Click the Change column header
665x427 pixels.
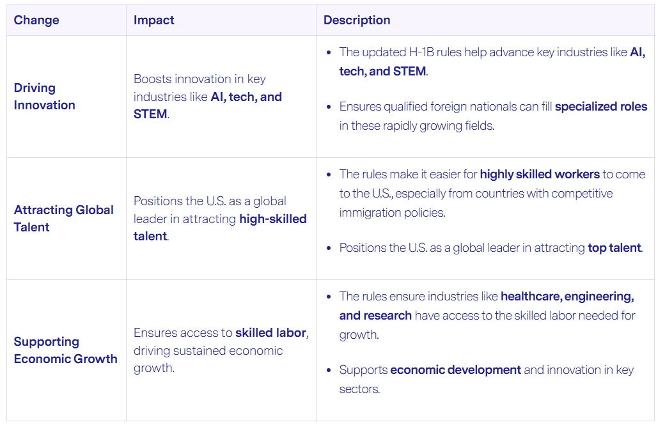36,20
